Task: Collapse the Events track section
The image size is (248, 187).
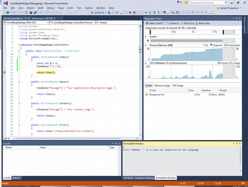Action: click(x=146, y=37)
